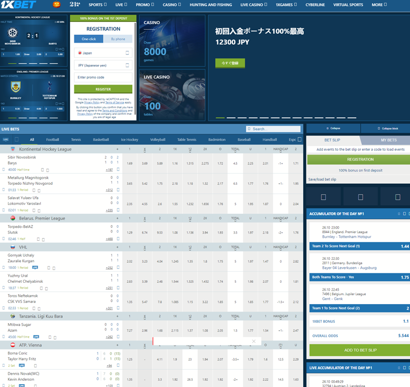Switch to the Football tab in Live Bets
Image resolution: width=410 pixels, height=387 pixels.
click(52, 139)
